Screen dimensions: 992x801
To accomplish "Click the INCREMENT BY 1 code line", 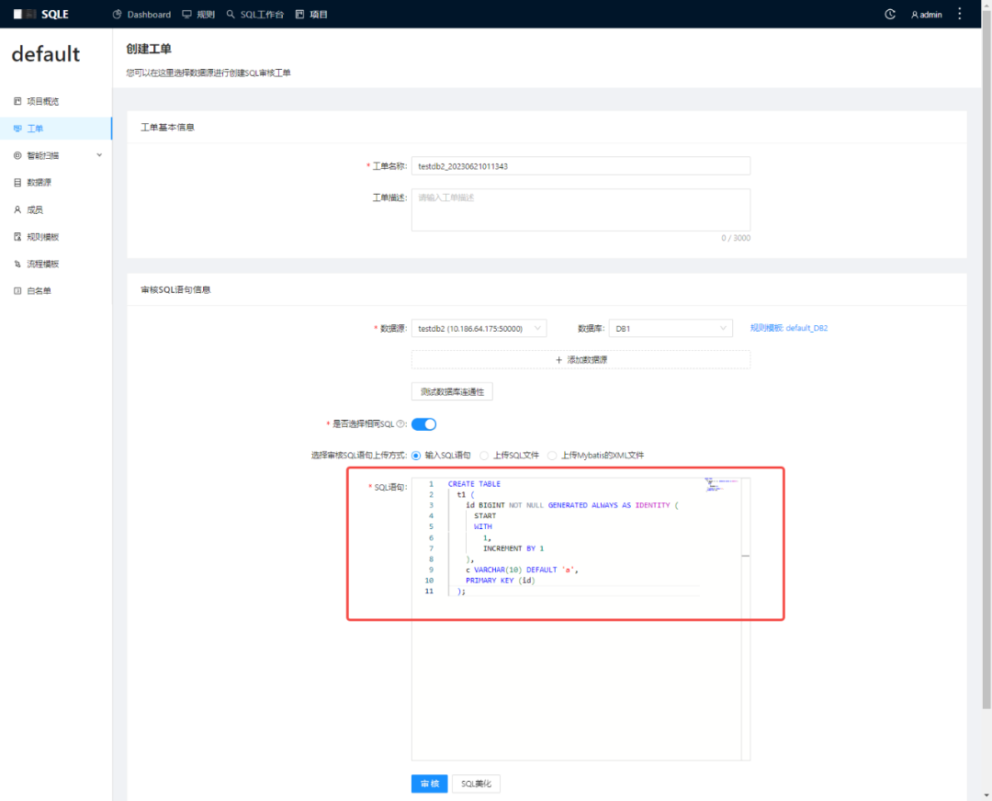I will (x=513, y=548).
